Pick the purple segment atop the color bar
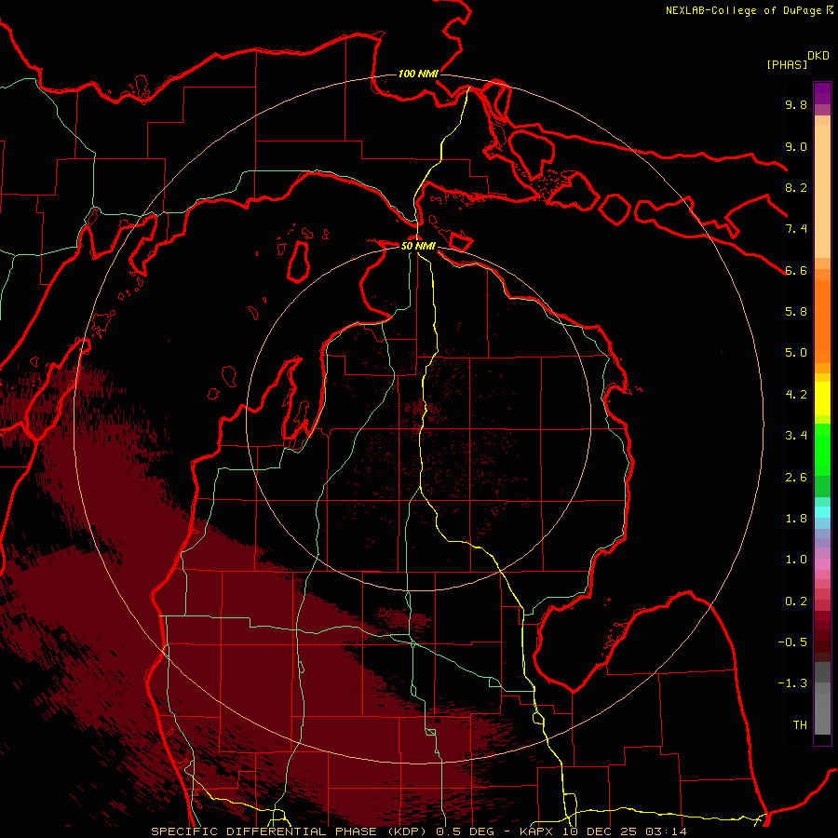Screen dimensions: 838x838 tap(822, 93)
